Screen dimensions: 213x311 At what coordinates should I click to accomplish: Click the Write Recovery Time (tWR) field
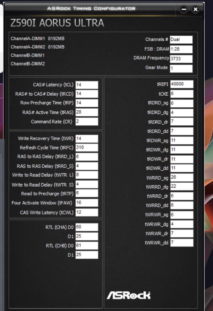[87, 139]
